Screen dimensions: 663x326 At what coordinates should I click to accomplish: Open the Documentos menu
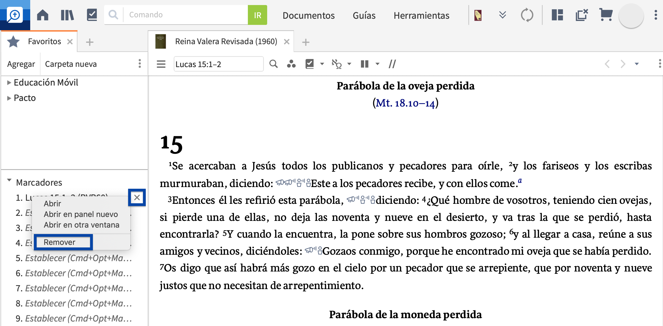309,15
